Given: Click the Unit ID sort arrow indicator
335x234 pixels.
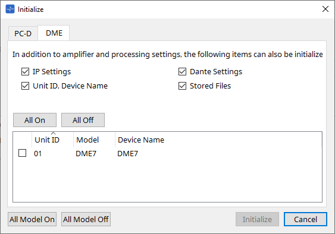Looking at the screenshot, I should pos(54,133).
